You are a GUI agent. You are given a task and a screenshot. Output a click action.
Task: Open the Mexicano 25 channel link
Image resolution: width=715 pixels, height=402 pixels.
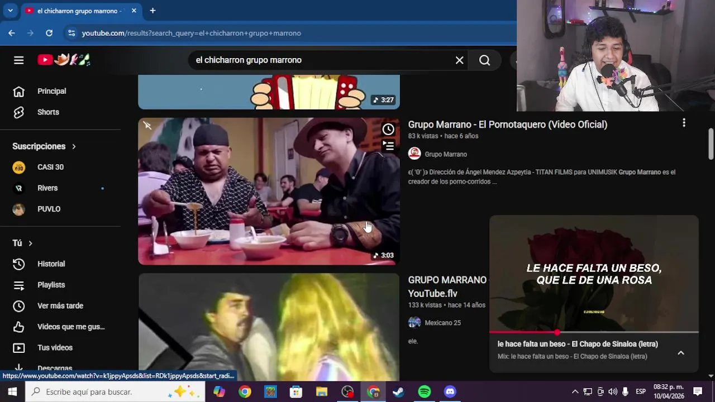442,323
